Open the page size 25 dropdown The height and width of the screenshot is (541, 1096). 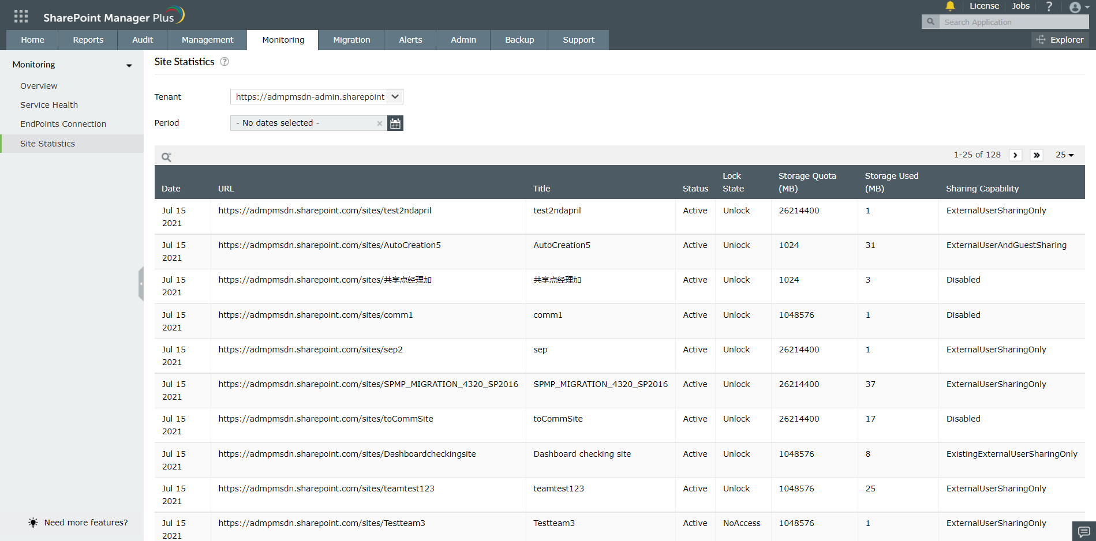click(1064, 155)
